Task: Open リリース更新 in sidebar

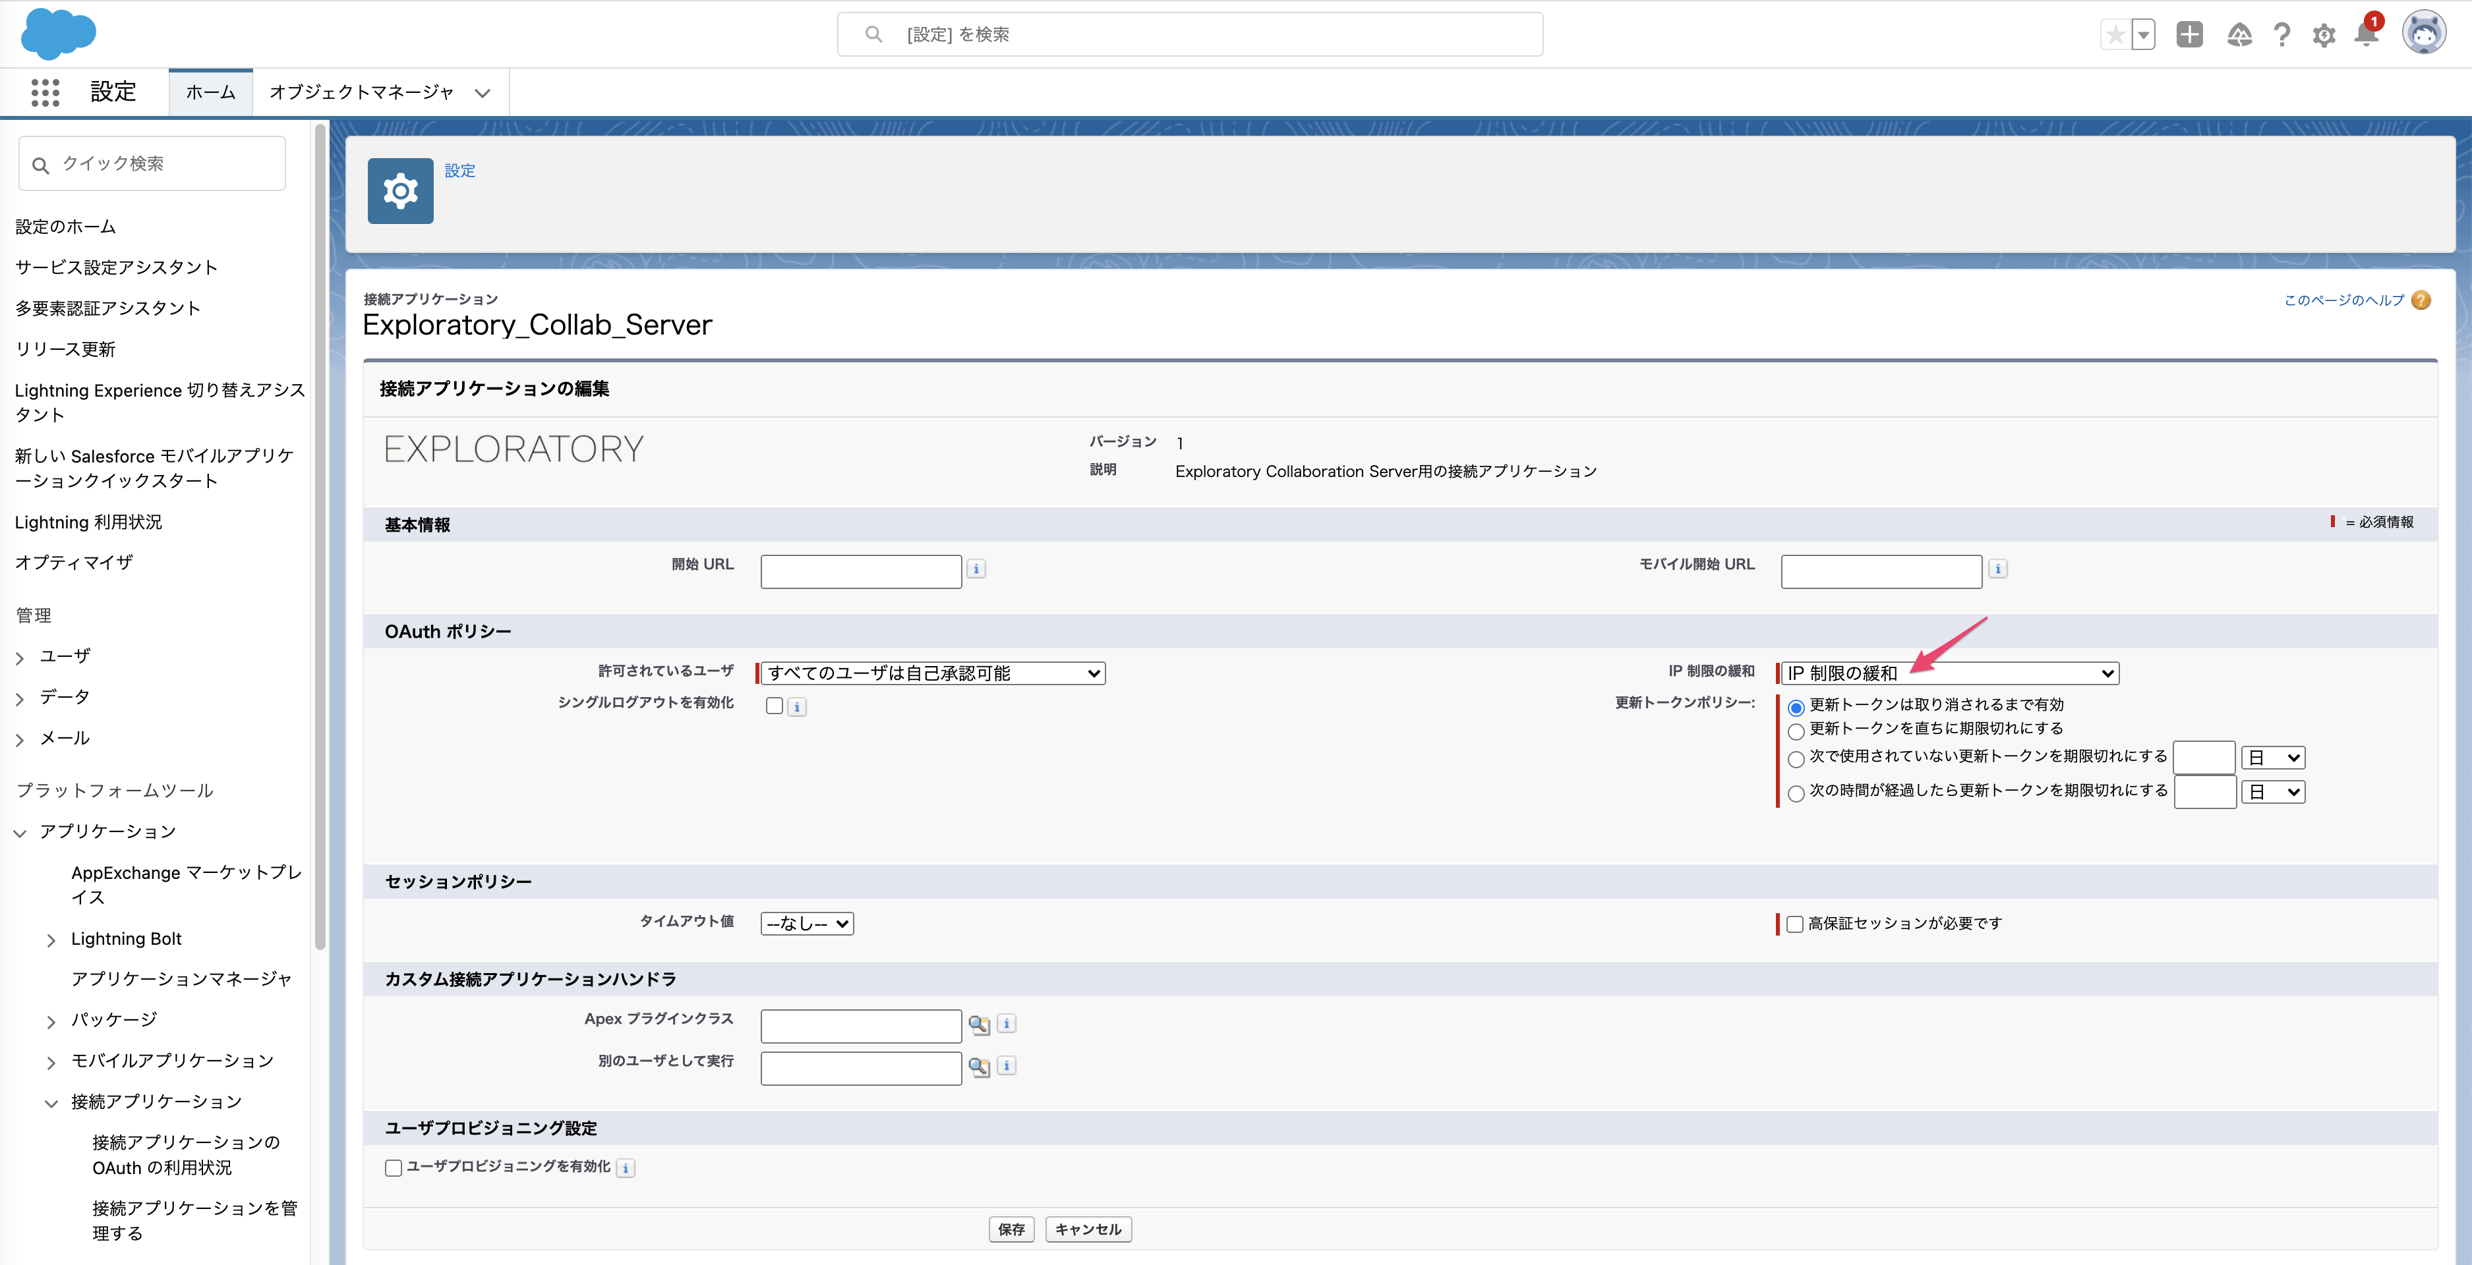Action: pyautogui.click(x=65, y=349)
